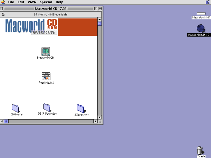Click the window resize grip corner
The width and height of the screenshot is (211, 158).
click(x=100, y=121)
